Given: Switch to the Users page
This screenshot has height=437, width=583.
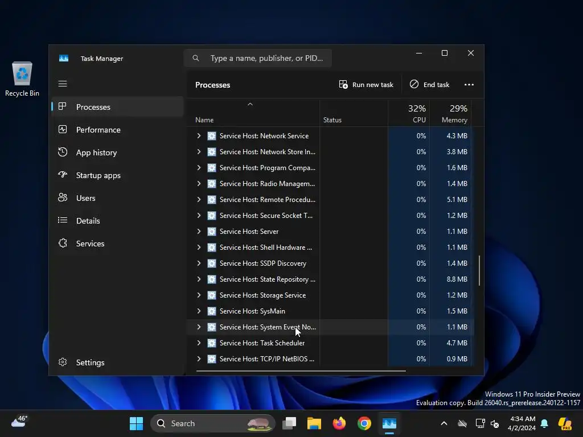Looking at the screenshot, I should tap(117, 198).
